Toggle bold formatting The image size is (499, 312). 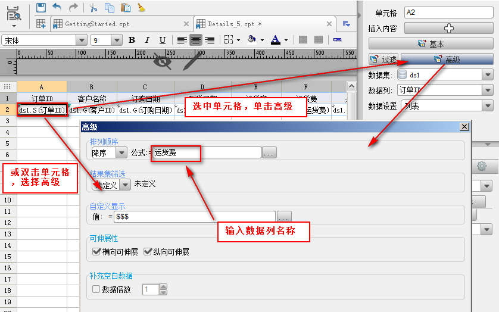[132, 40]
